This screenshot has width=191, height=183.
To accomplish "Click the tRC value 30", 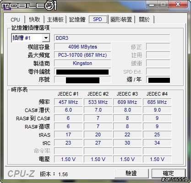I will click(x=127, y=143).
